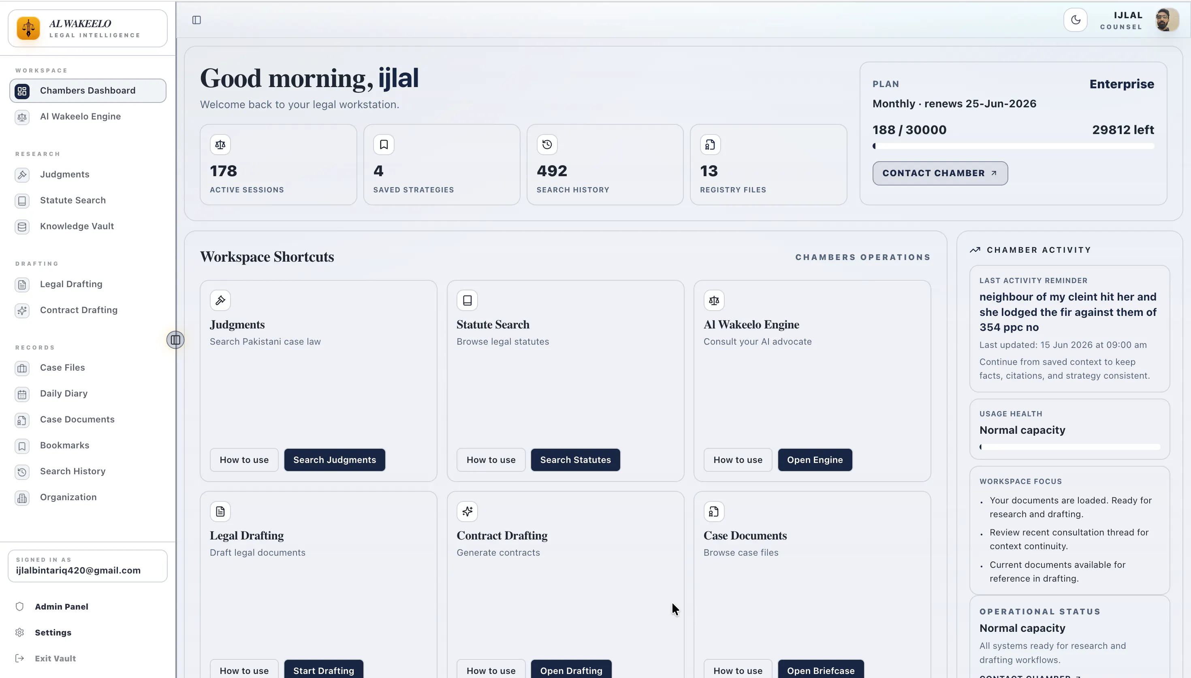Image resolution: width=1191 pixels, height=678 pixels.
Task: Click sparkle icon on Contract Drafting card
Action: (467, 511)
